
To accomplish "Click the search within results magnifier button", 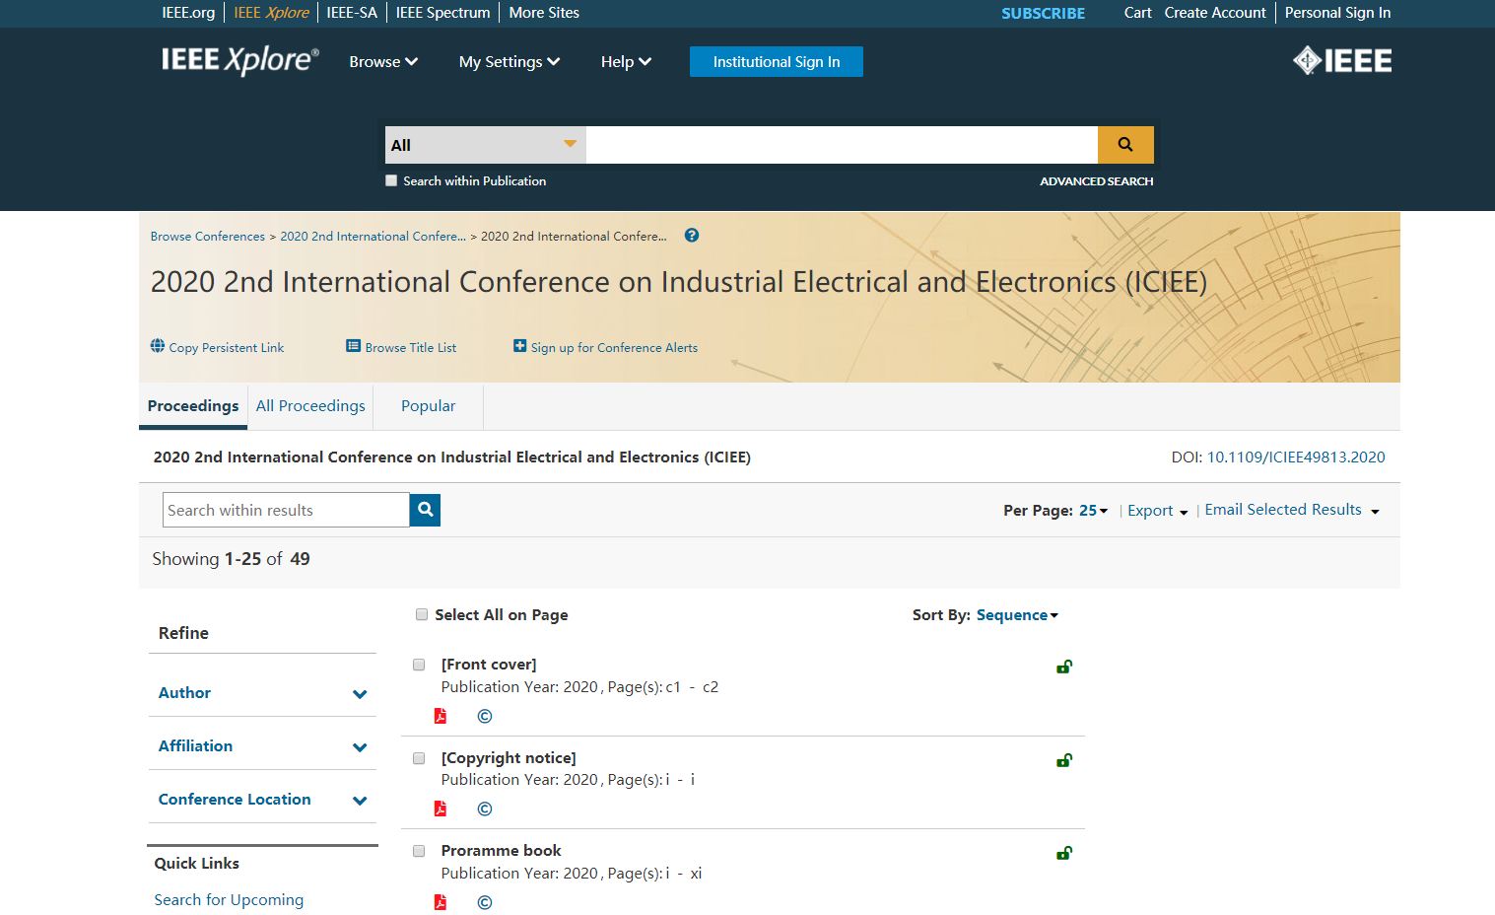I will point(425,510).
